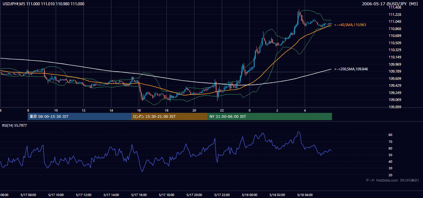Click the 5/17 10:00 date label

click(56, 195)
